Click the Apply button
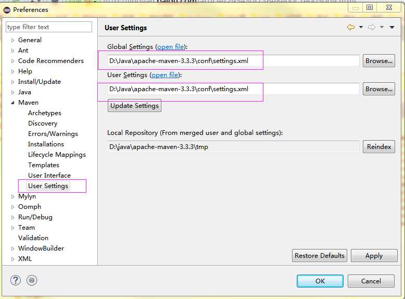405x299 pixels. 374,256
